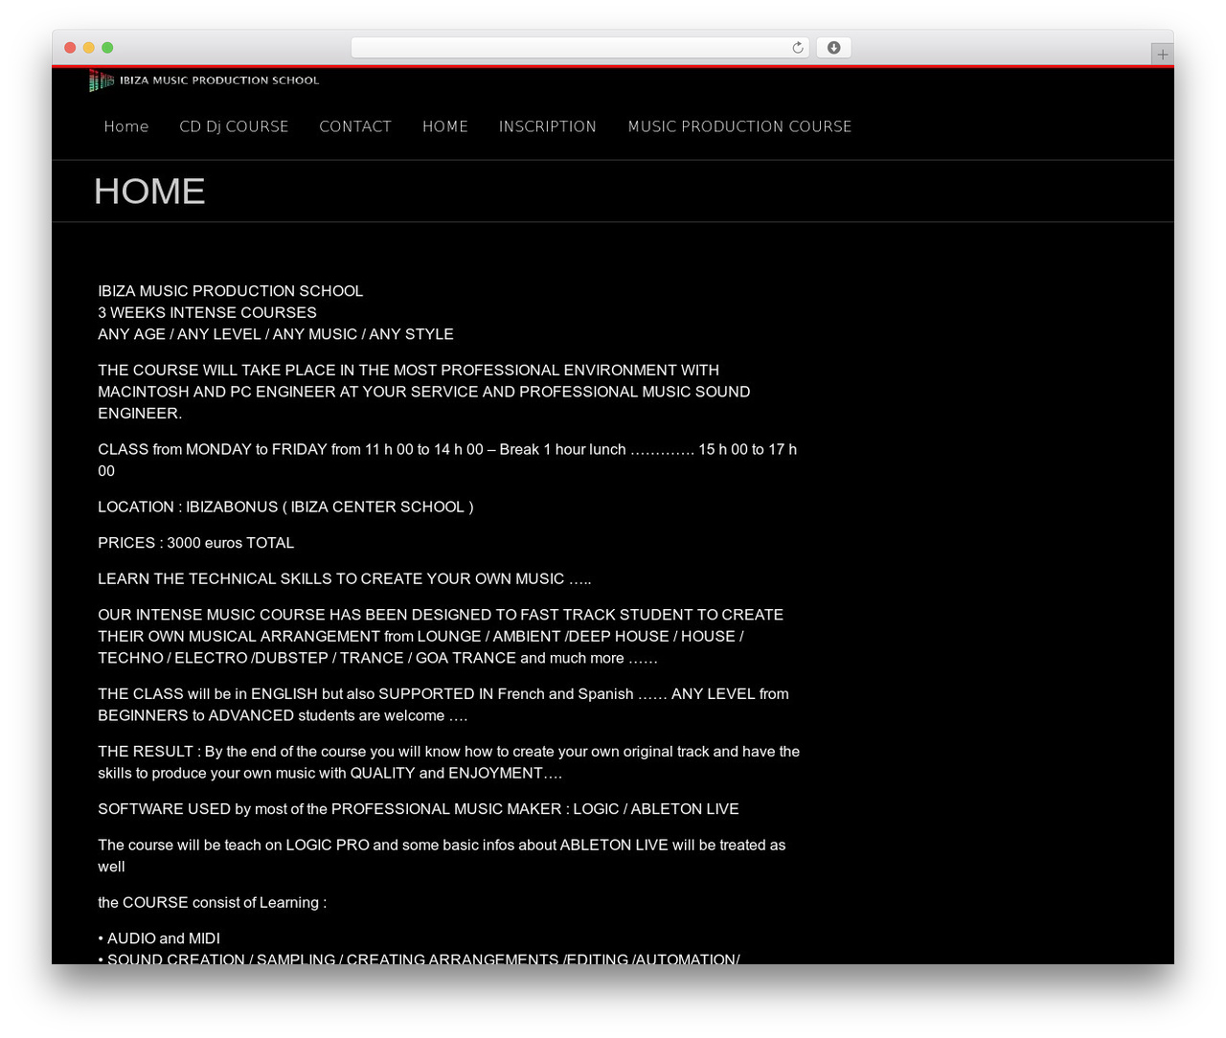Select the all-caps HOME menu item
This screenshot has width=1226, height=1038.
pos(445,126)
